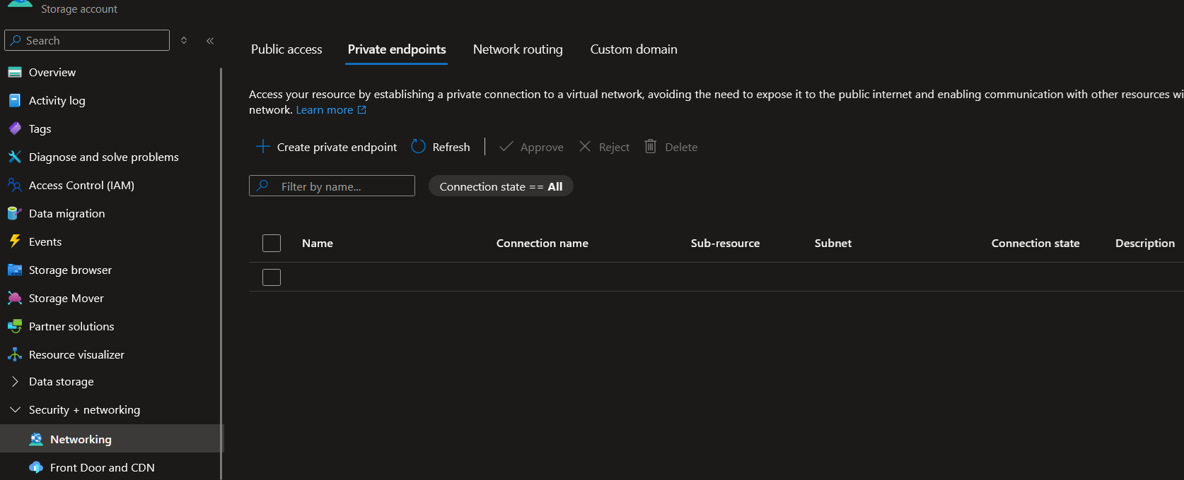The height and width of the screenshot is (480, 1184).
Task: Click the Resource visualizer icon
Action: click(15, 354)
